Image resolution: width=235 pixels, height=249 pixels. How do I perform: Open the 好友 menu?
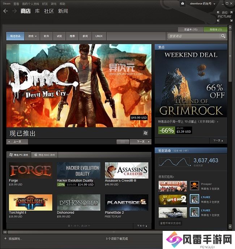45,4
